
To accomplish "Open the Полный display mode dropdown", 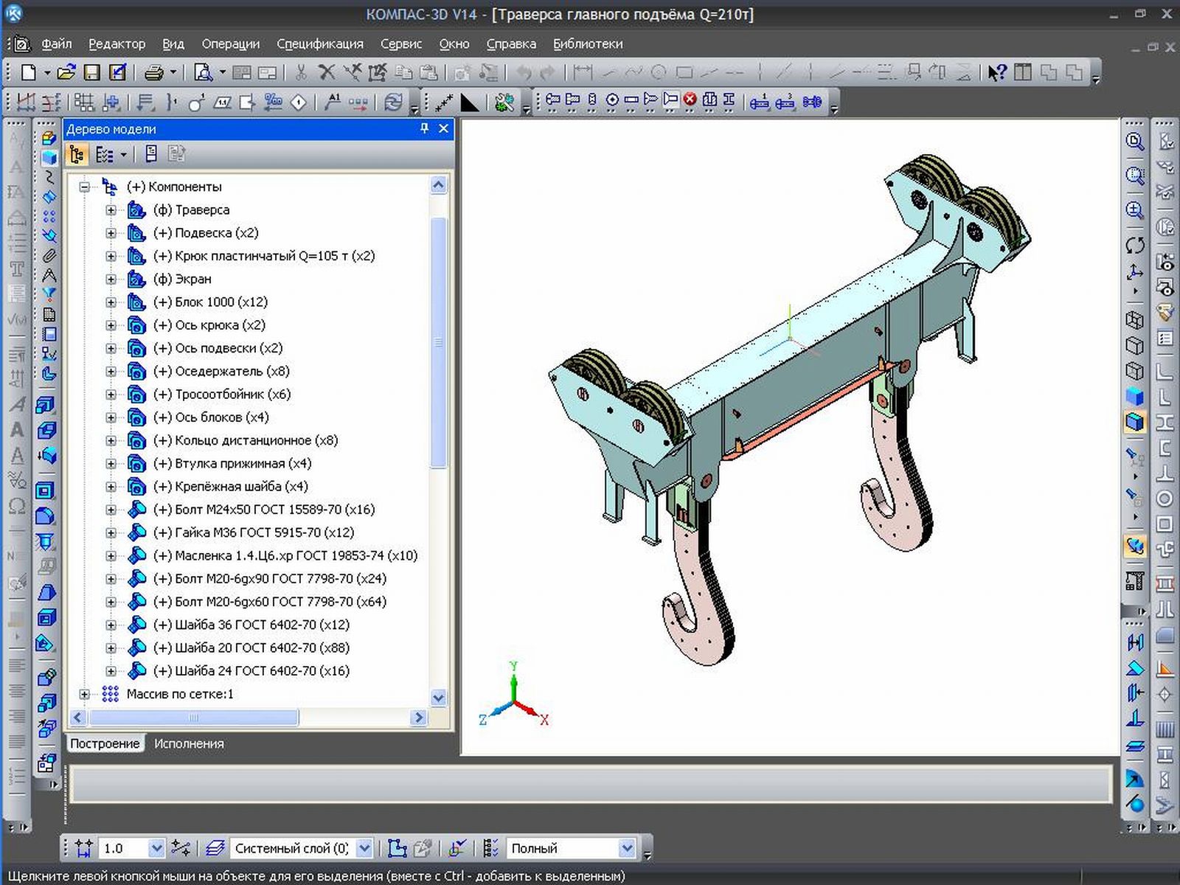I will [627, 848].
